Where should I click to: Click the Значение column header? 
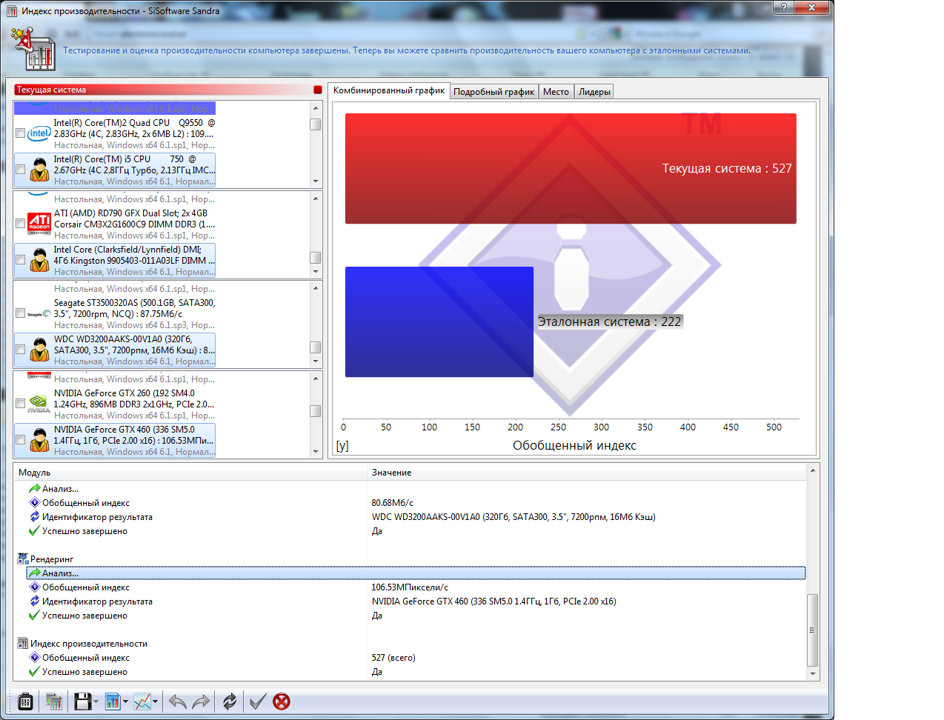(587, 473)
